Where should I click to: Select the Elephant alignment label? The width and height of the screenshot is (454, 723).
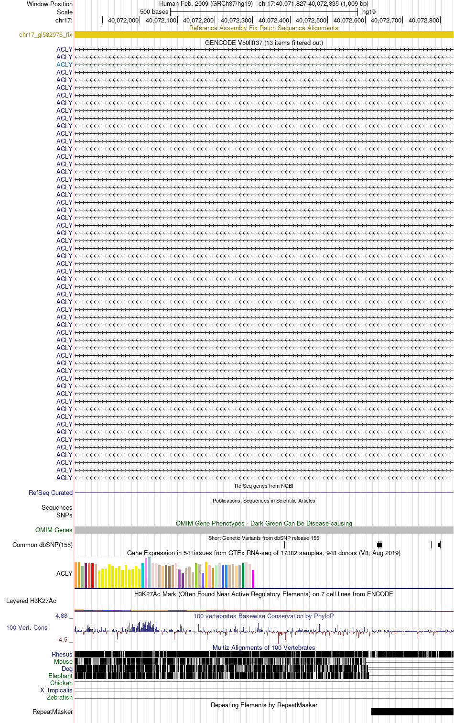tap(60, 676)
